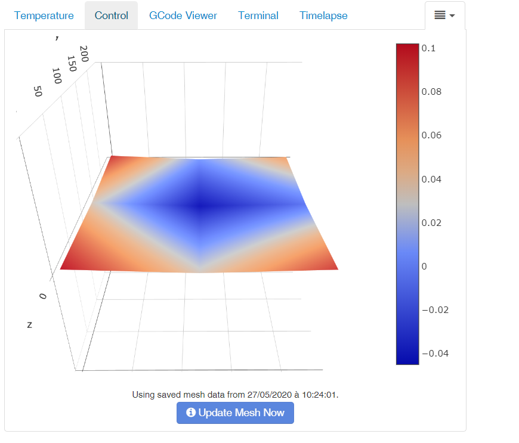Viewport: 519px width, 443px height.
Task: Open the GCode Viewer tab
Action: (183, 16)
